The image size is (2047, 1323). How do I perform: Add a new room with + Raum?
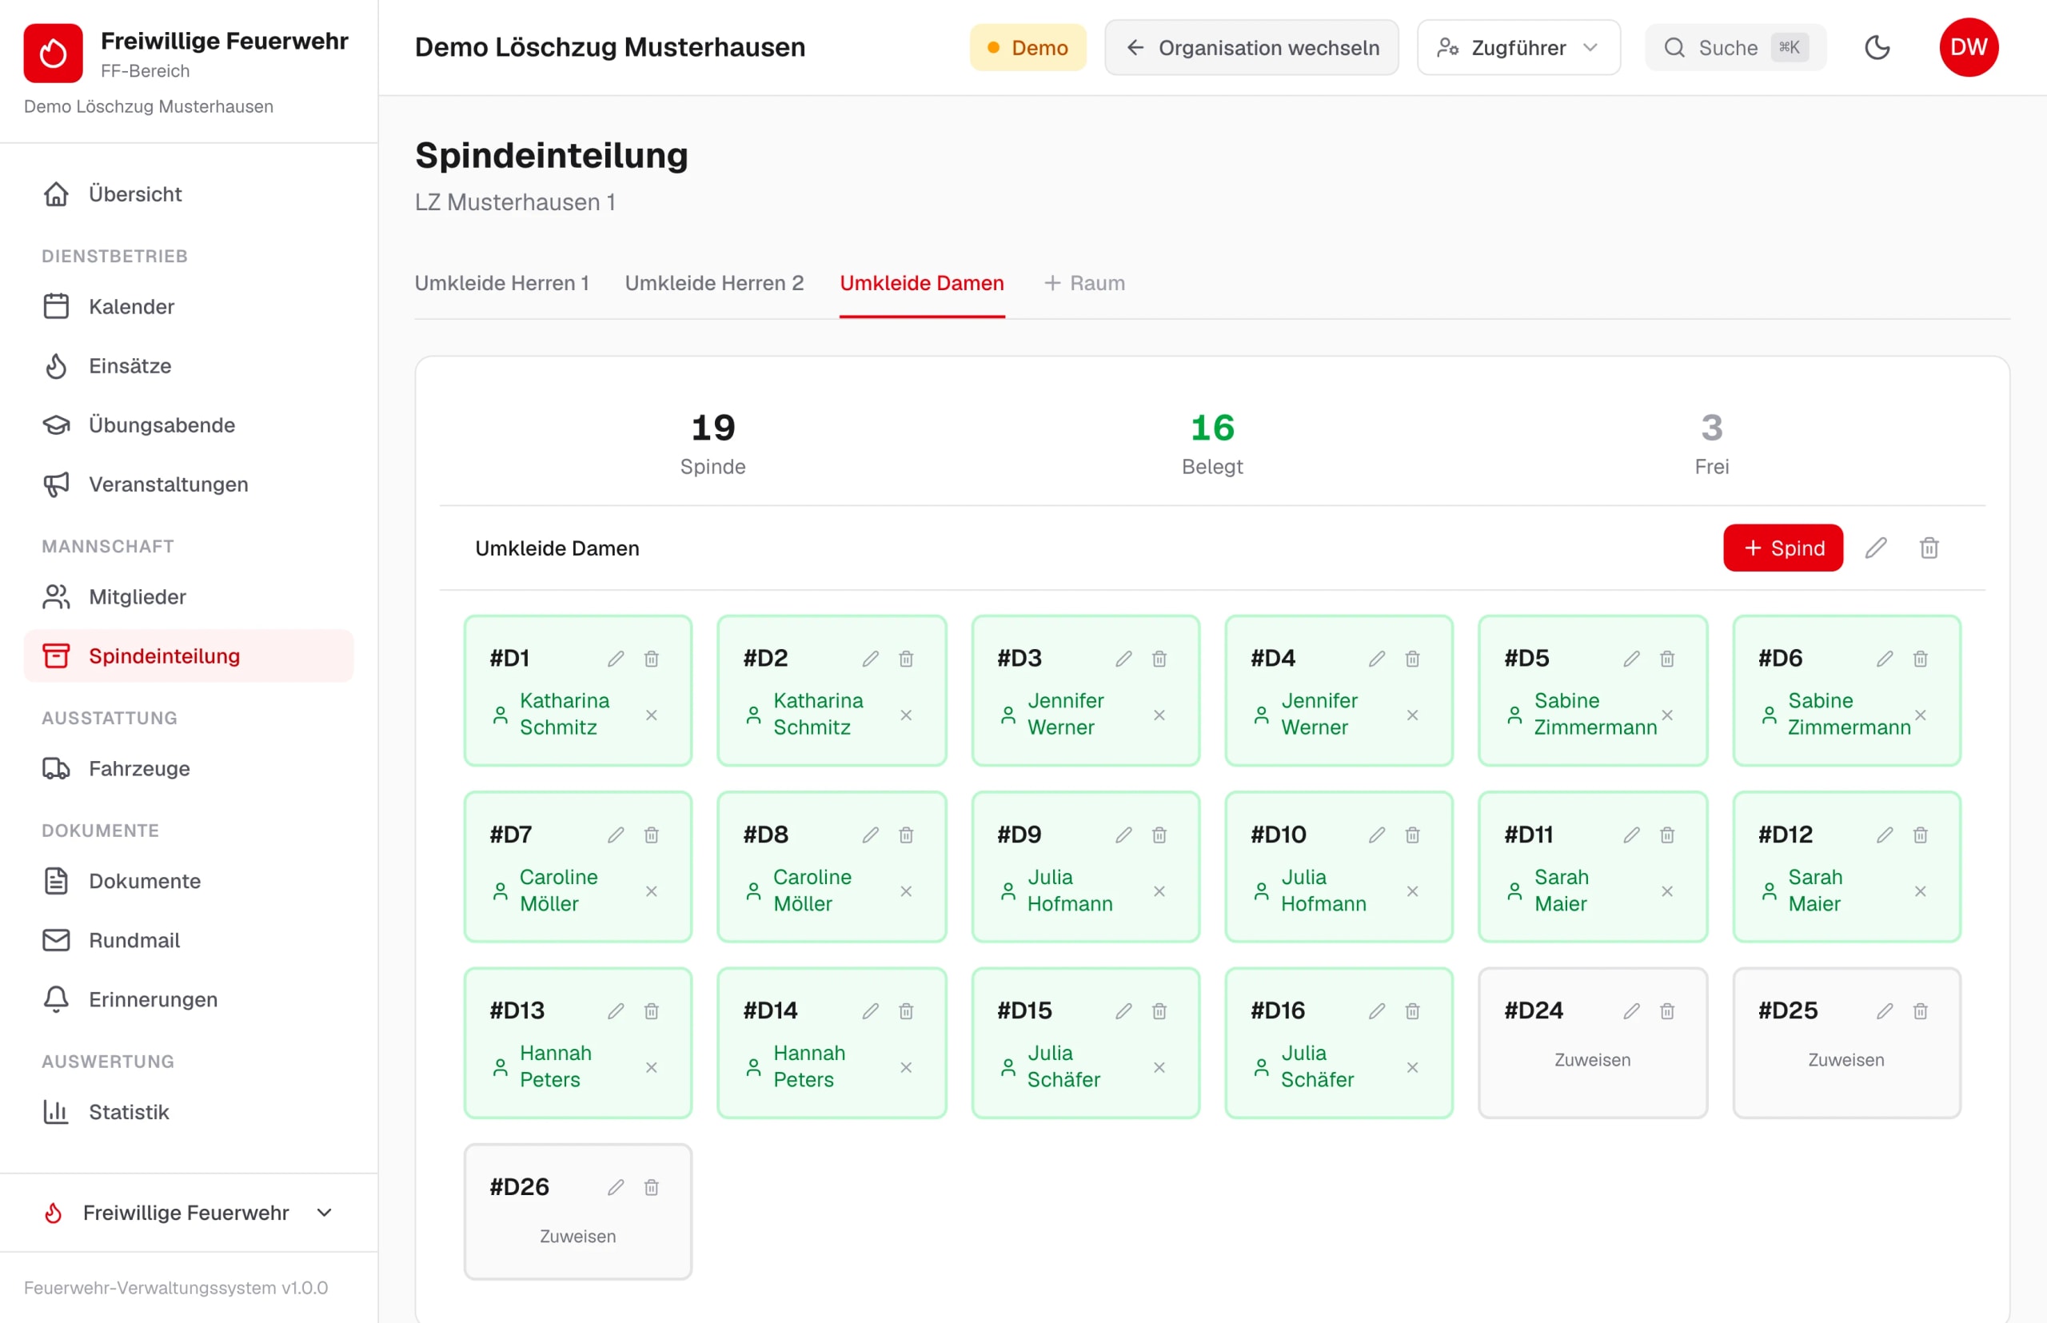(x=1084, y=284)
